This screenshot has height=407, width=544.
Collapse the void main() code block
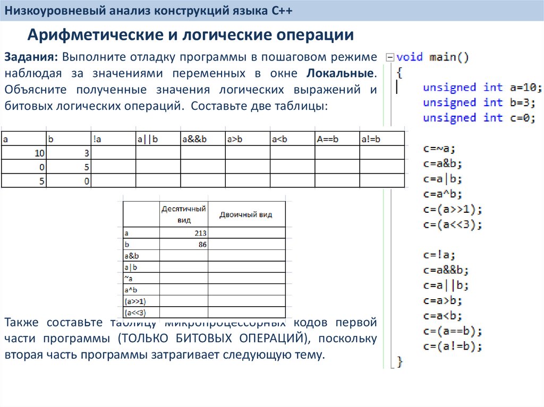(x=390, y=57)
